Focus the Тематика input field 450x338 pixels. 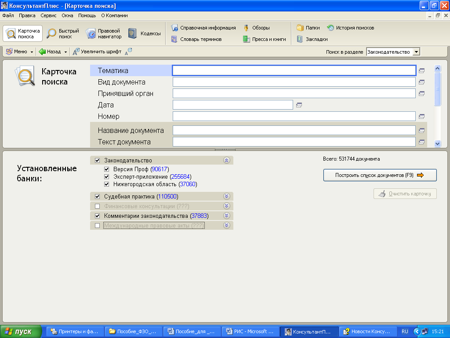pos(294,70)
